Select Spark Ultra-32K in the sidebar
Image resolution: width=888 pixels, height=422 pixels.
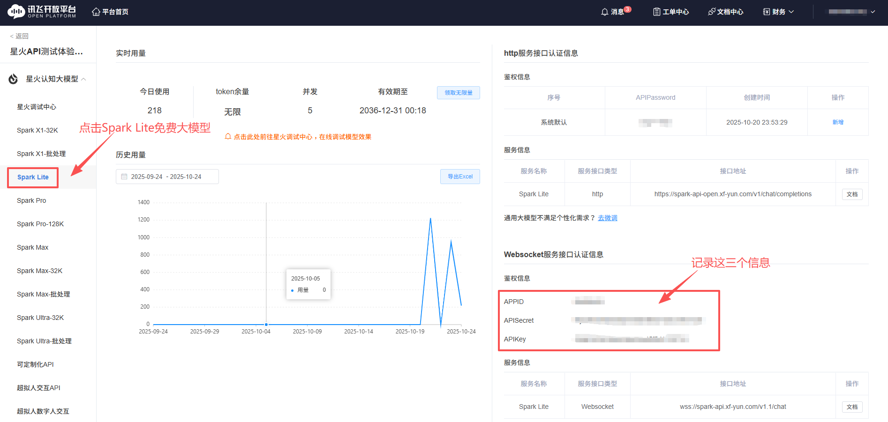[40, 318]
